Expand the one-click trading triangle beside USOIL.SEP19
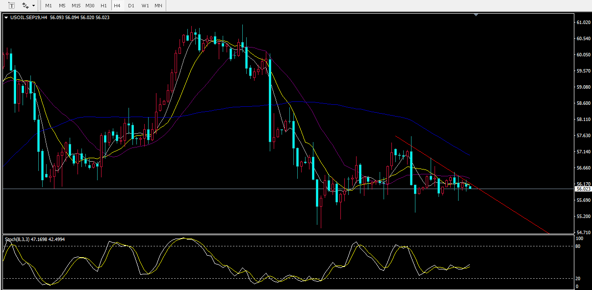Viewport: 592px width, 290px height. 6,18
